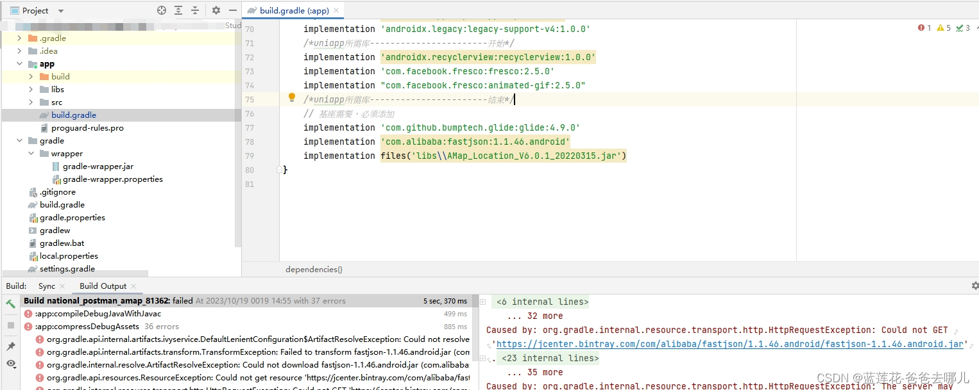Click the dependencies{} breadcrumb below the editor

coord(314,269)
